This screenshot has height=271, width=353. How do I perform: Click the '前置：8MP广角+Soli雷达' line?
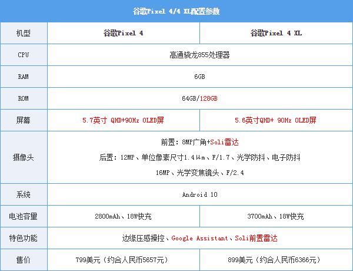[199, 142]
